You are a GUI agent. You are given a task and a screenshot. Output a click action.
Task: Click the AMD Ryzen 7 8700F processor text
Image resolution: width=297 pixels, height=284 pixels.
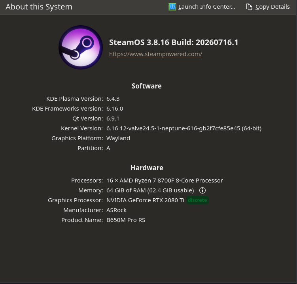(x=165, y=181)
